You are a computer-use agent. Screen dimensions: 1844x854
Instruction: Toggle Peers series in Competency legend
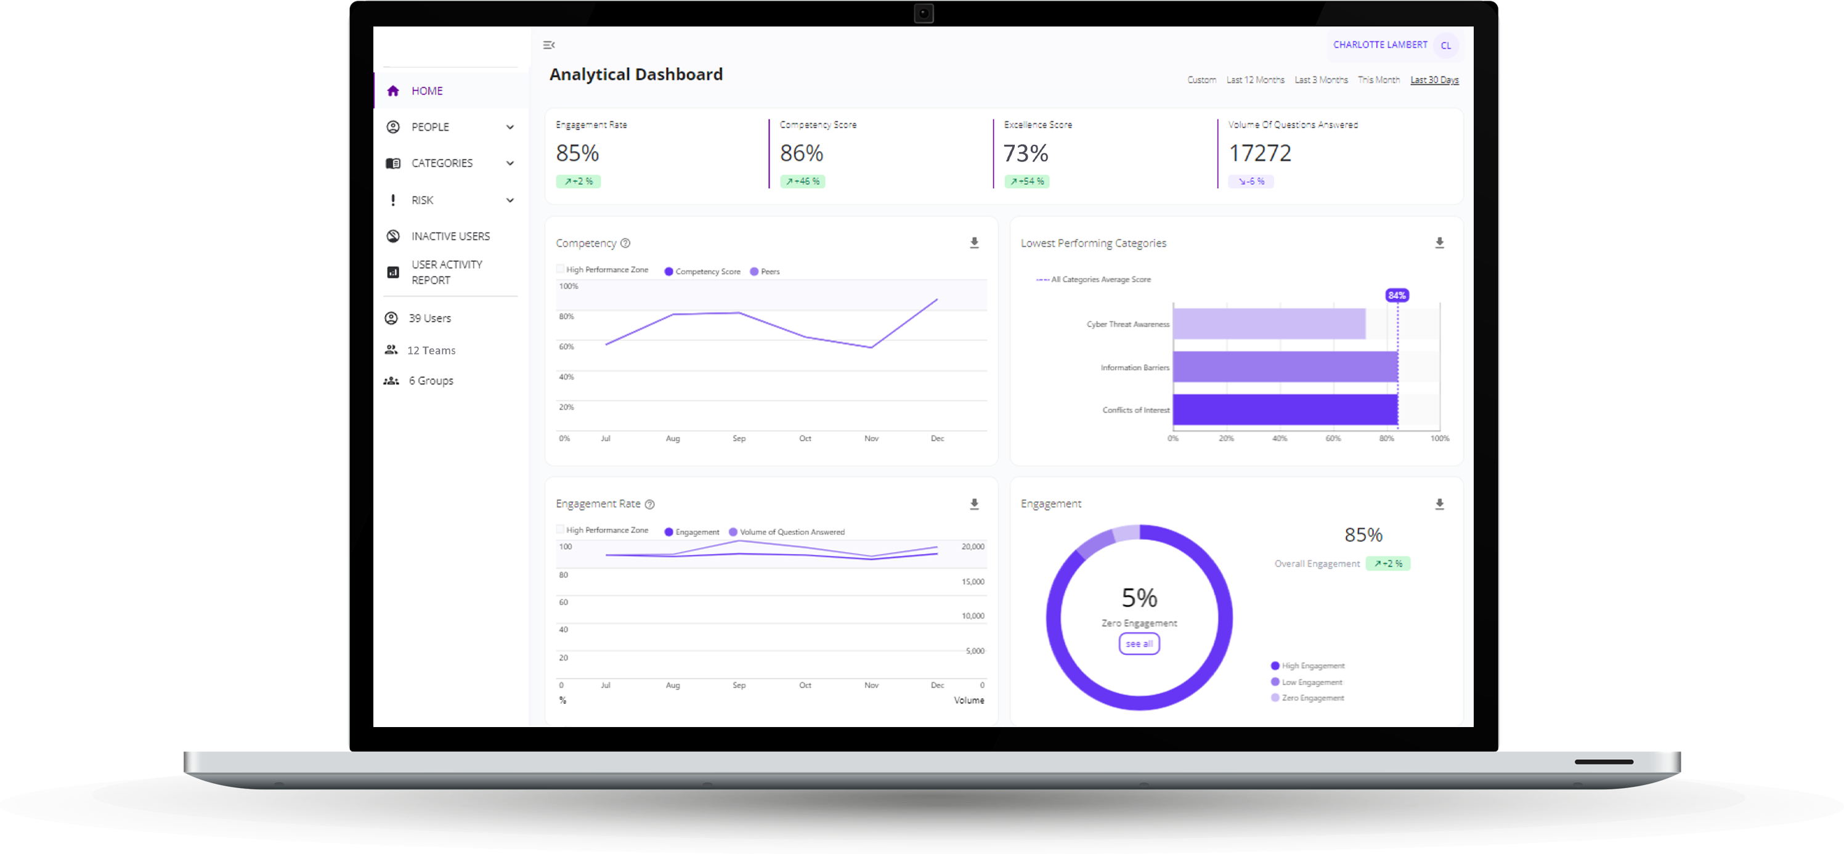pyautogui.click(x=765, y=272)
